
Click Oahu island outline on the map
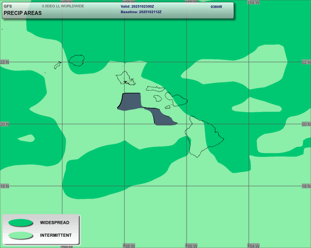click(125, 78)
